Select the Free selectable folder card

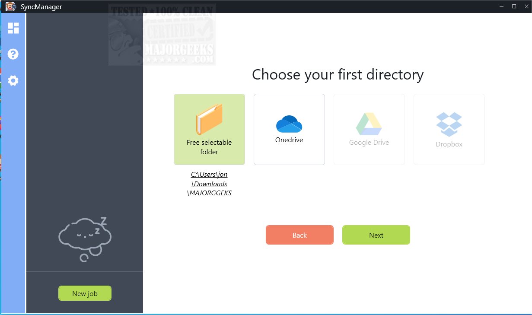[x=209, y=129]
